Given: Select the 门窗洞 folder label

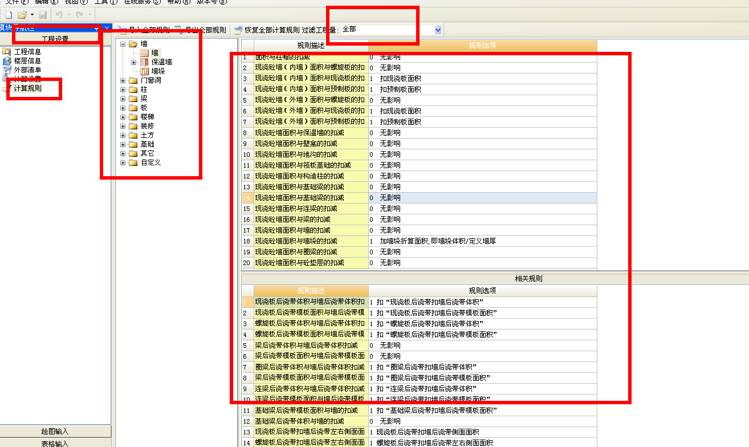Looking at the screenshot, I should [150, 80].
